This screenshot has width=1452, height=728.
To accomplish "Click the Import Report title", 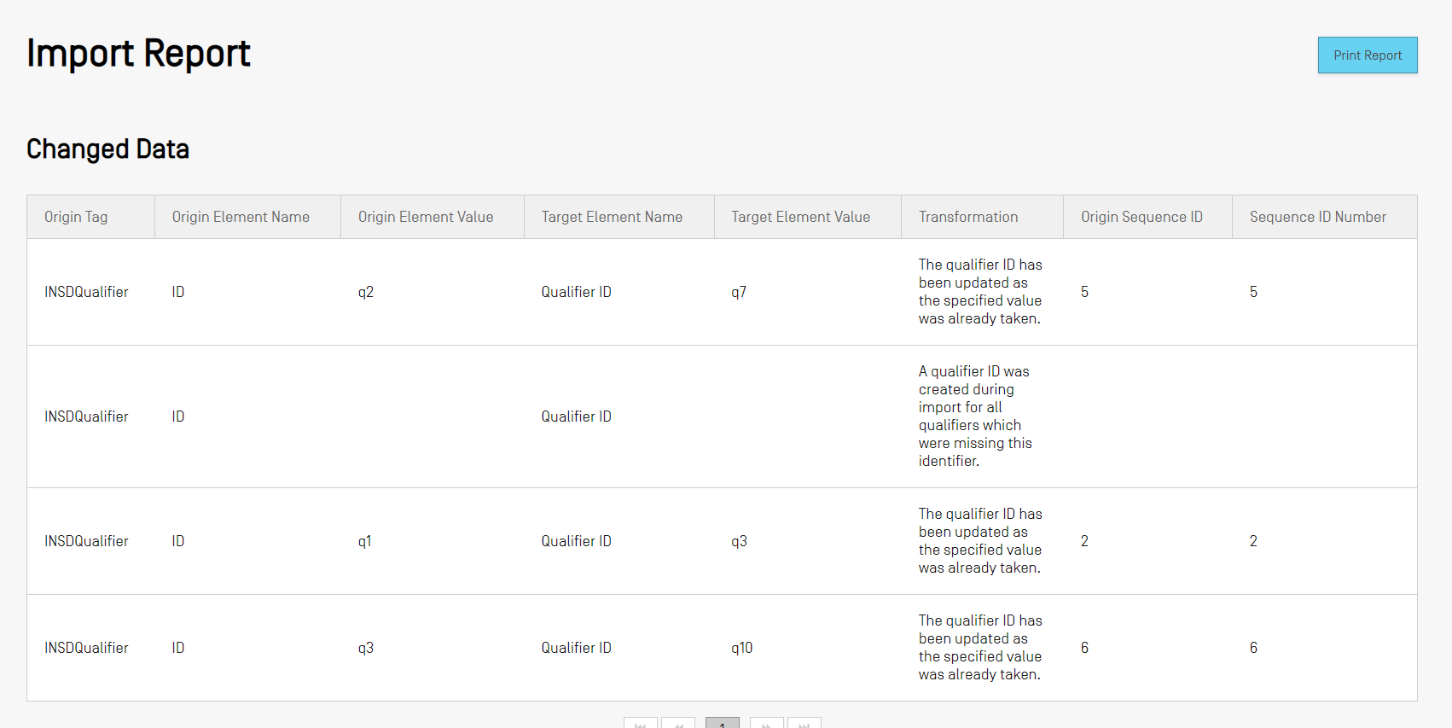I will click(x=138, y=53).
